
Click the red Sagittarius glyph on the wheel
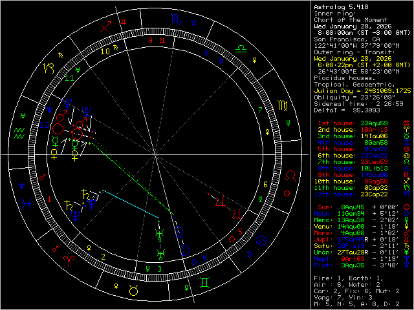[x=106, y=28]
